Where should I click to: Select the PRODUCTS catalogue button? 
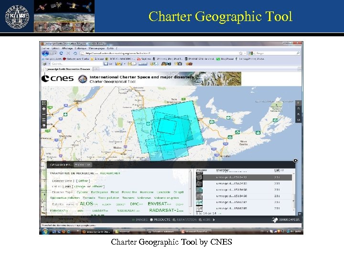coord(83,164)
